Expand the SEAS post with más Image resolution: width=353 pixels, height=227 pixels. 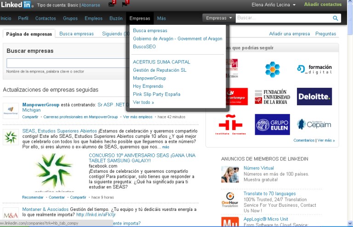click(165, 147)
